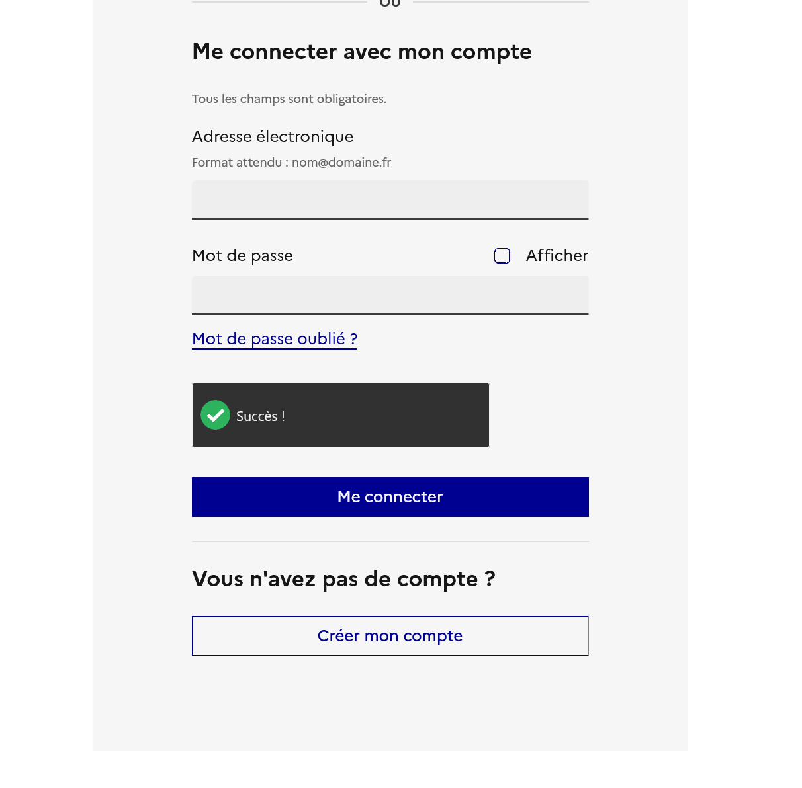
Task: Click the Afficher label text
Action: coord(557,256)
